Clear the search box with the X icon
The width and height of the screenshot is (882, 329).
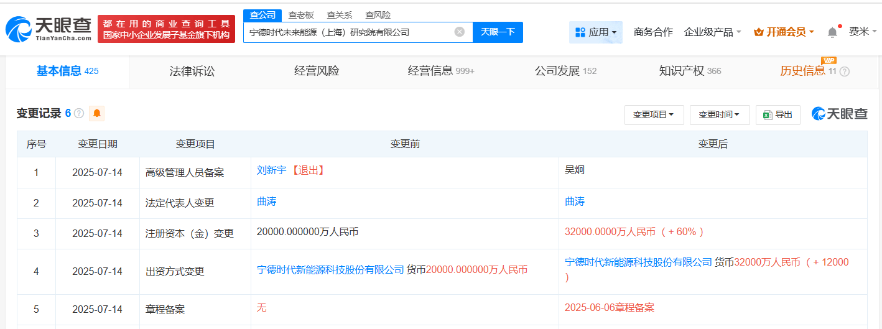pos(459,32)
